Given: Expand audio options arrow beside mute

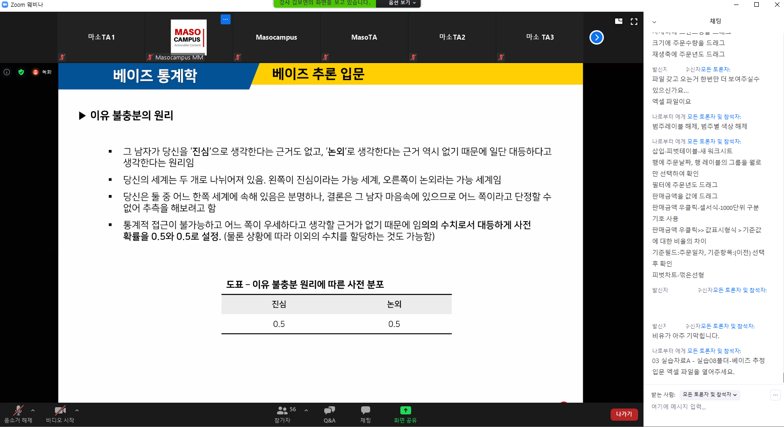Looking at the screenshot, I should 33,410.
